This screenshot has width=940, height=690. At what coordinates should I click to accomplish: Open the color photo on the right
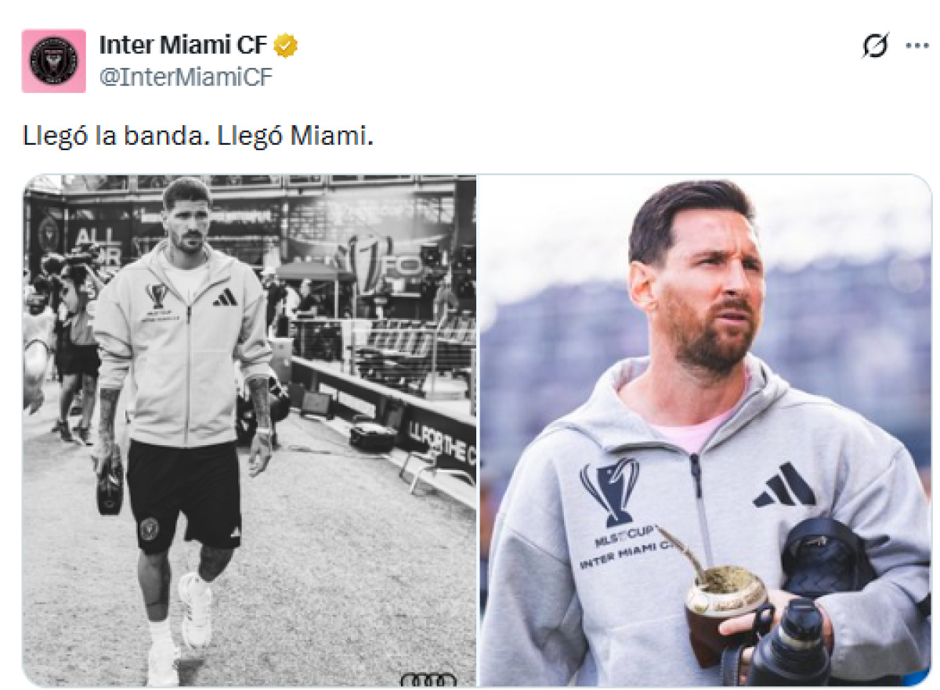pos(705,430)
